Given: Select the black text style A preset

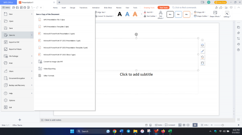Looking at the screenshot, I should [x=120, y=14].
